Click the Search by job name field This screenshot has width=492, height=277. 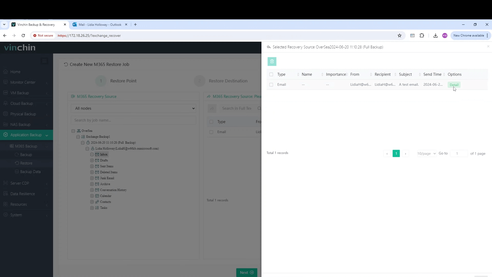click(134, 120)
